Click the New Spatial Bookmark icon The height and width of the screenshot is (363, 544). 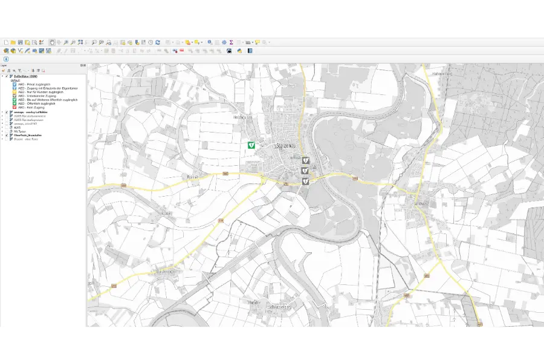tap(137, 42)
